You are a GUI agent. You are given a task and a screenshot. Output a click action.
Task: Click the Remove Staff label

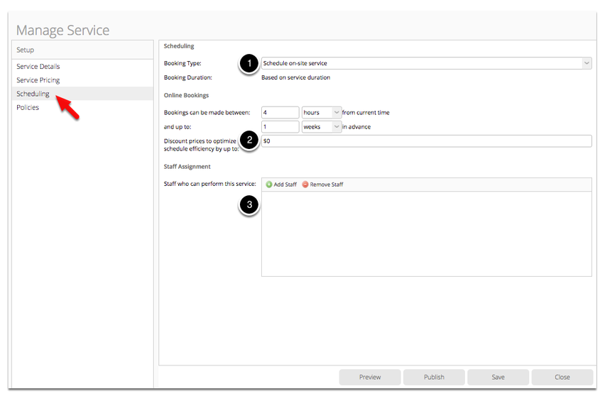coord(327,185)
